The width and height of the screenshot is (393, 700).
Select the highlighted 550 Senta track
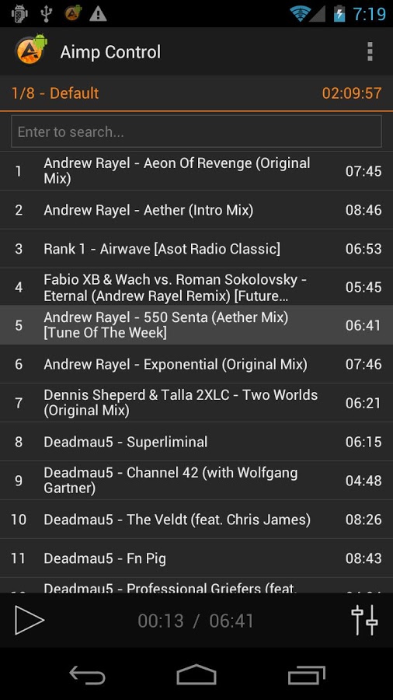(196, 325)
